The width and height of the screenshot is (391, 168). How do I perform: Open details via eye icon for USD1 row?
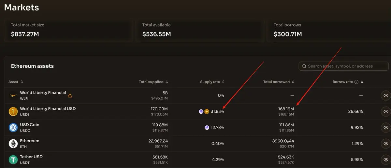pyautogui.click(x=386, y=112)
